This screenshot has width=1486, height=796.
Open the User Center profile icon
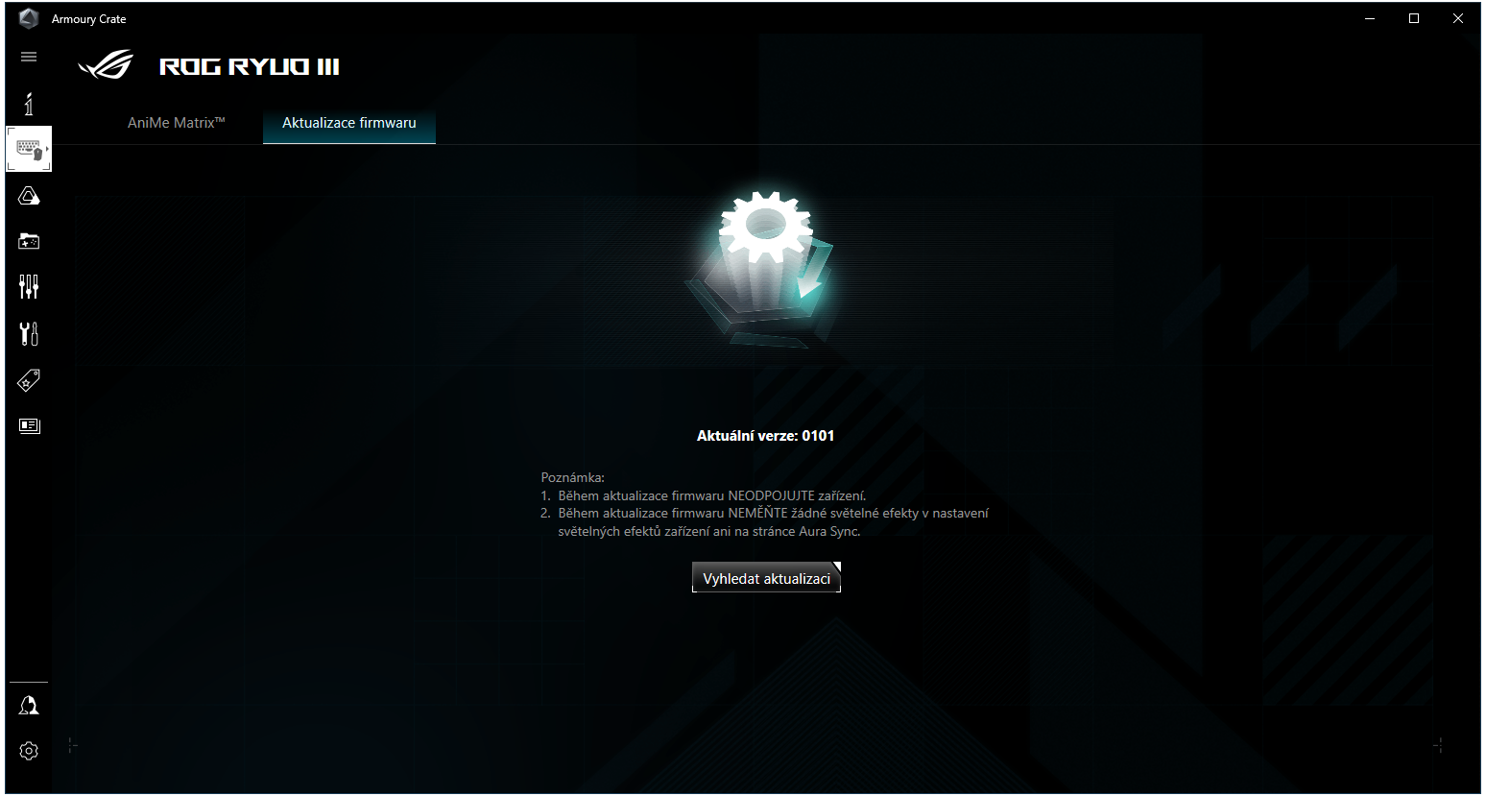pos(29,707)
